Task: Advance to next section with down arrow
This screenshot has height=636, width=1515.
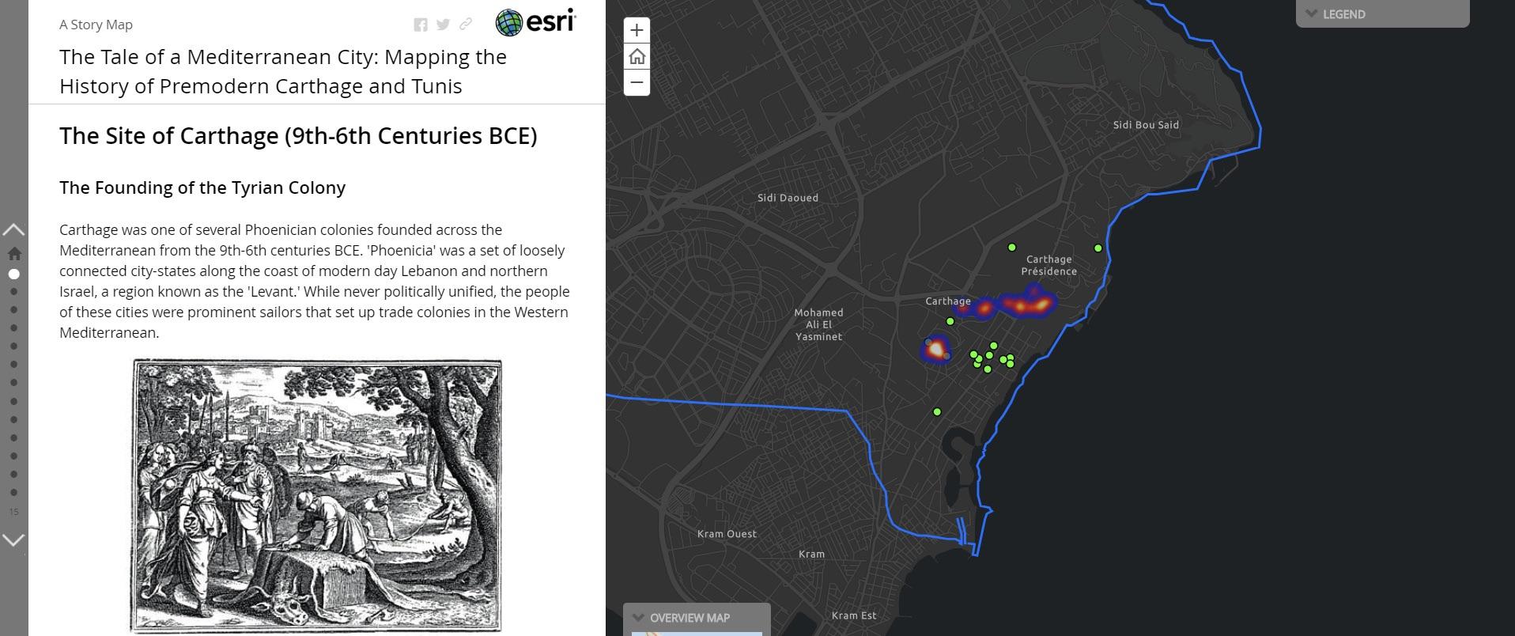Action: click(x=14, y=539)
